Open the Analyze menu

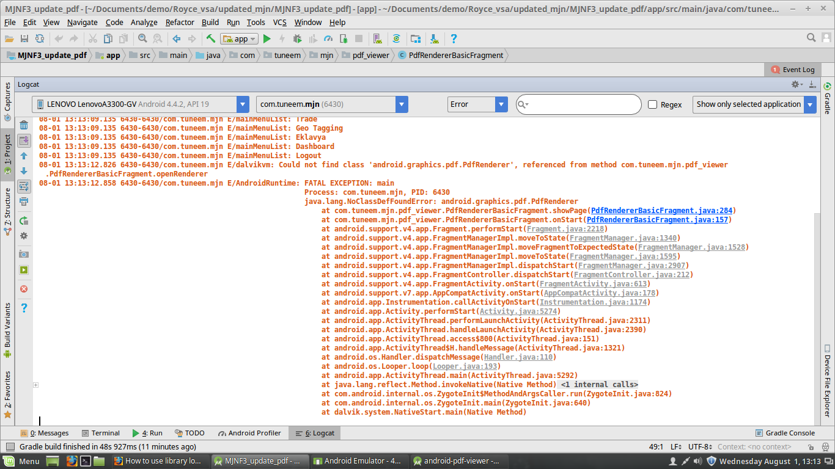(144, 22)
